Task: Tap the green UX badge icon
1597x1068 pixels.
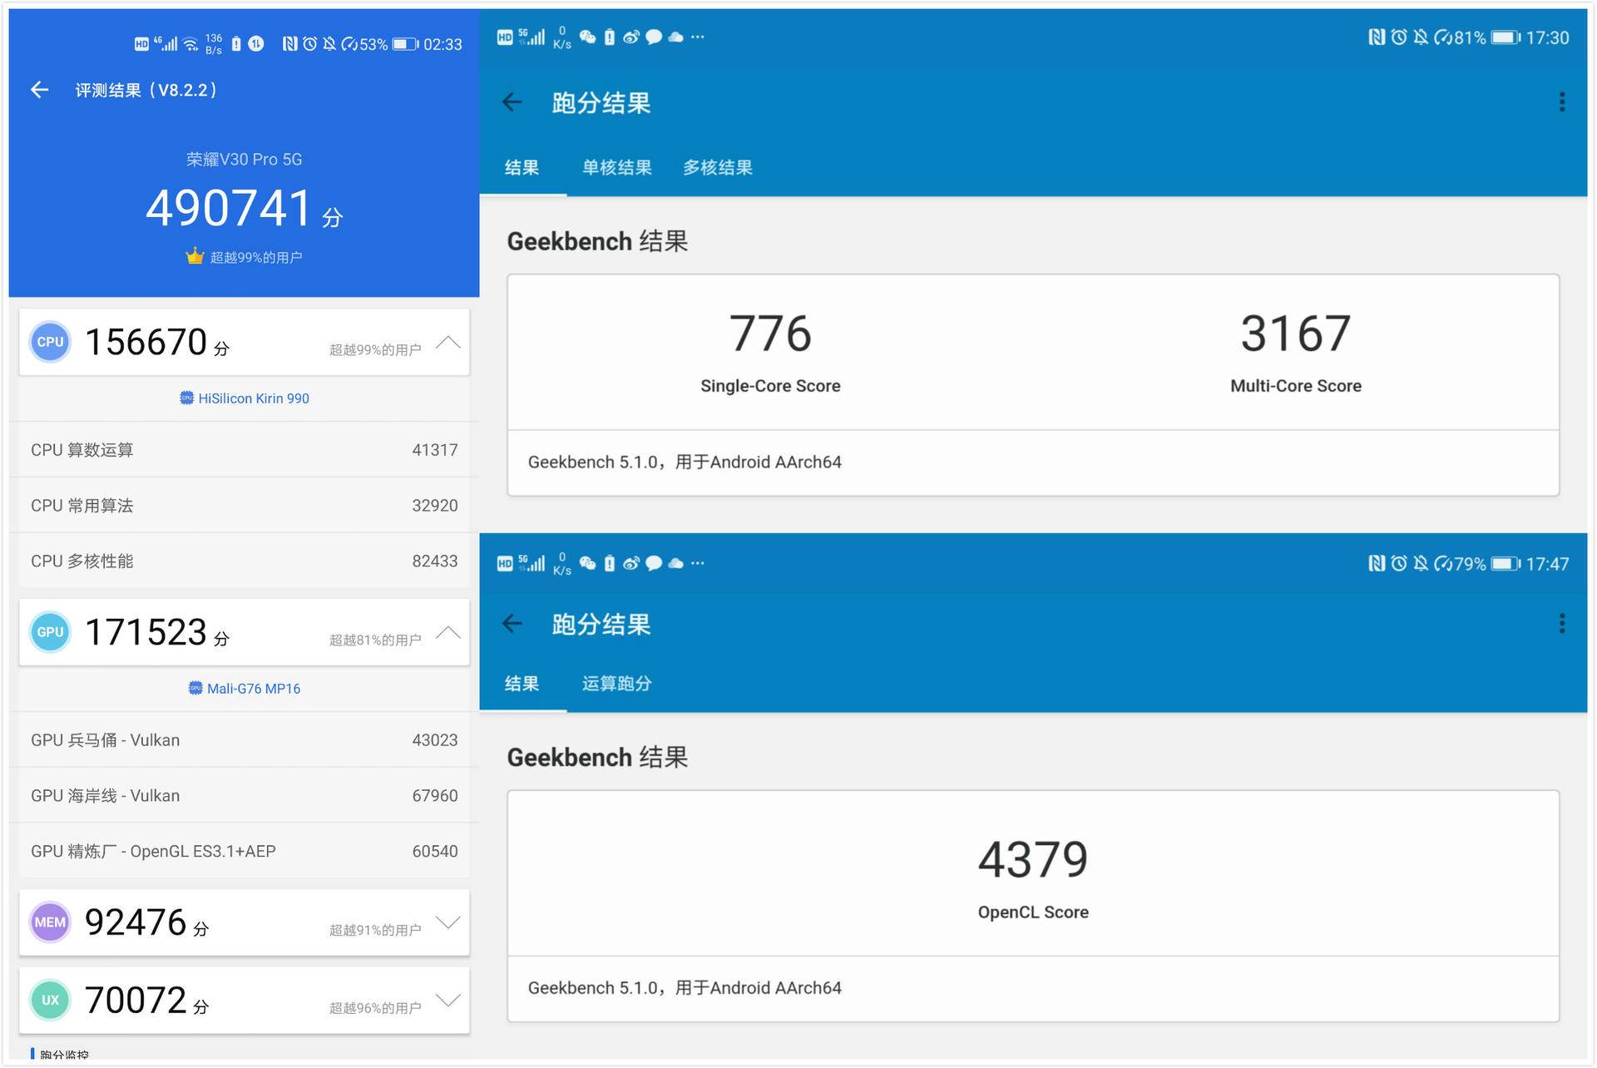Action: click(x=50, y=1000)
